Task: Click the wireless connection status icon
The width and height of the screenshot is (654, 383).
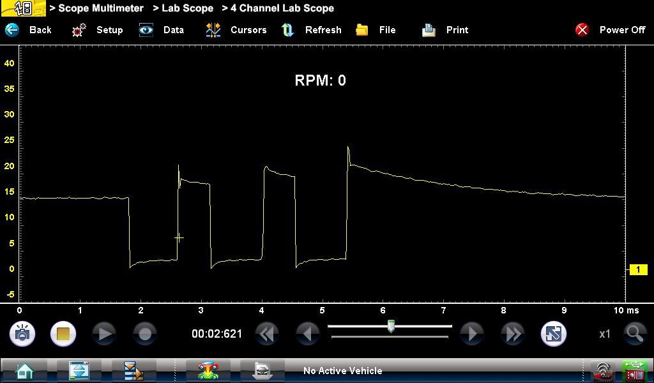Action: click(x=602, y=370)
